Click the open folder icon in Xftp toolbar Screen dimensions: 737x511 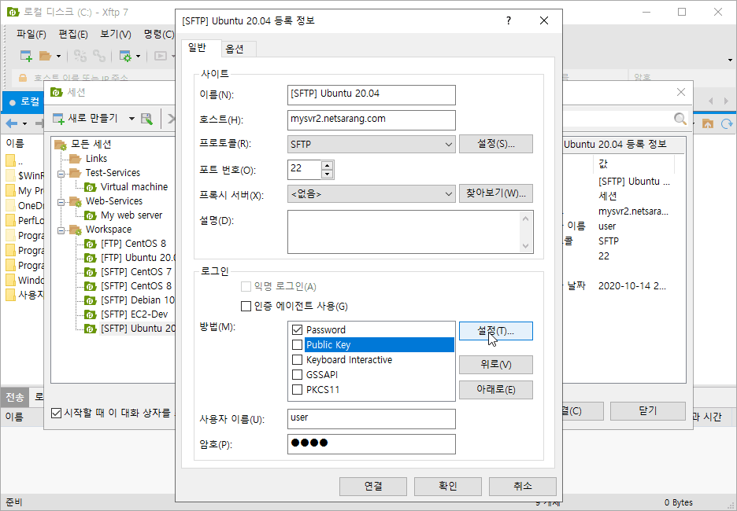pyautogui.click(x=45, y=57)
